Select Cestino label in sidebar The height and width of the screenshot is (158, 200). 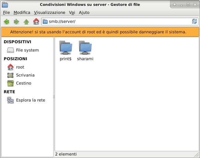24,83
